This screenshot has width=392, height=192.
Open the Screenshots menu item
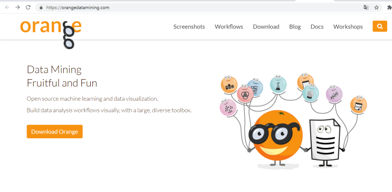(x=189, y=26)
